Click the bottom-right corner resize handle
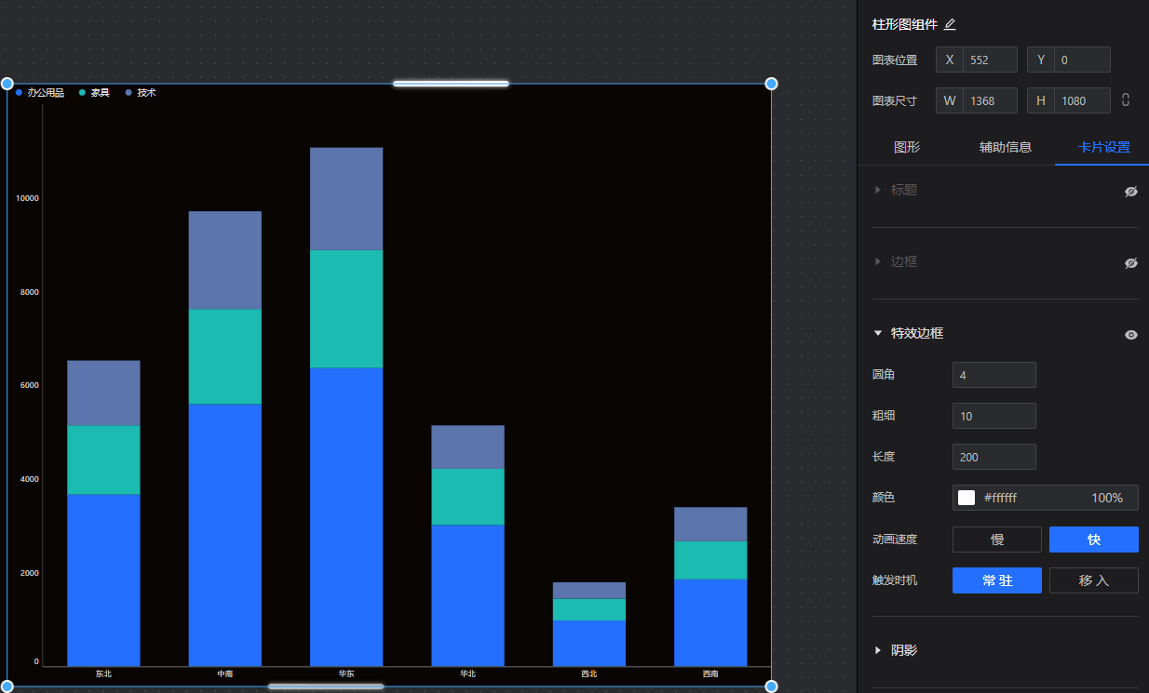This screenshot has height=693, width=1149. (x=771, y=686)
